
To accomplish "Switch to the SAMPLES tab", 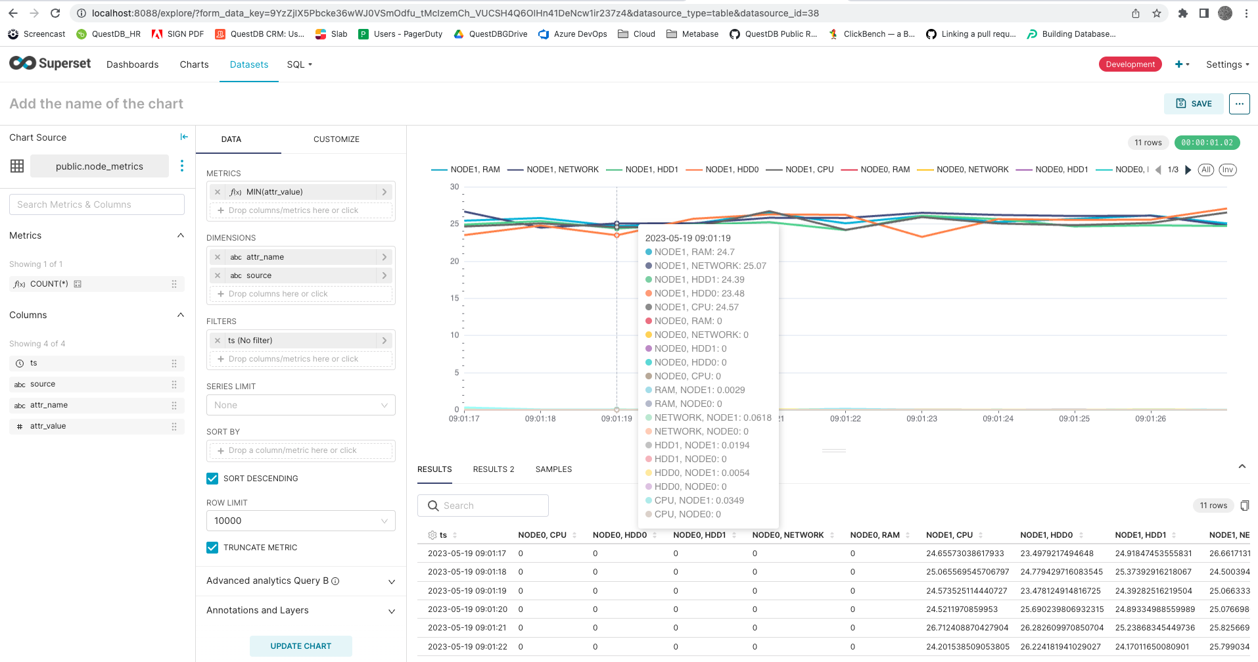I will (553, 469).
